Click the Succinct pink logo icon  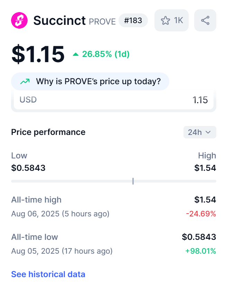click(x=19, y=20)
